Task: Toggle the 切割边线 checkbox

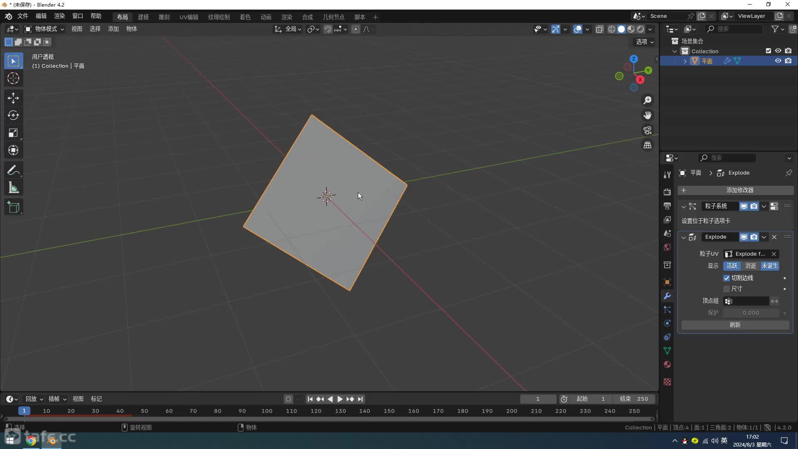Action: [727, 278]
